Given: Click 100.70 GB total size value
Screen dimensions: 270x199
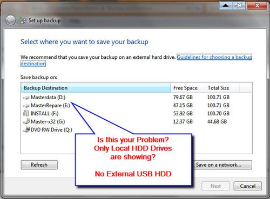Looking at the screenshot, I should click(218, 114).
